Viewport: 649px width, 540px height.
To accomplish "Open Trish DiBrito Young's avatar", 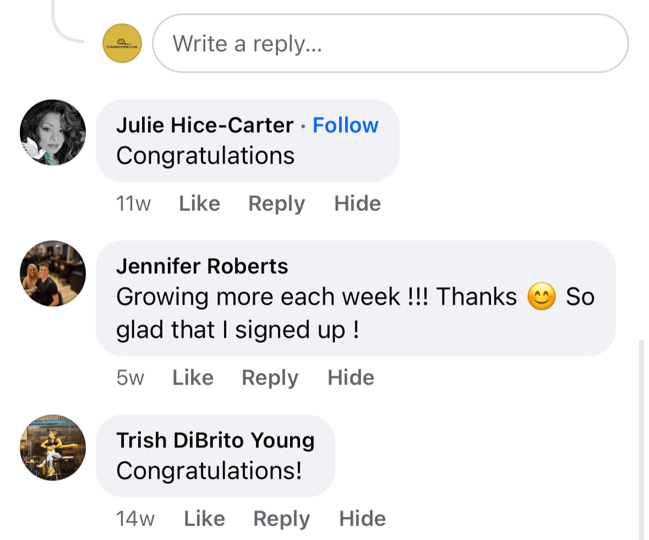I will 53,447.
